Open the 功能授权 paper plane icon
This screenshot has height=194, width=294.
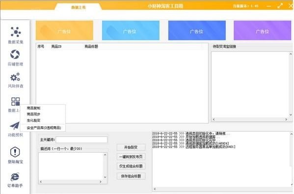[15, 126]
